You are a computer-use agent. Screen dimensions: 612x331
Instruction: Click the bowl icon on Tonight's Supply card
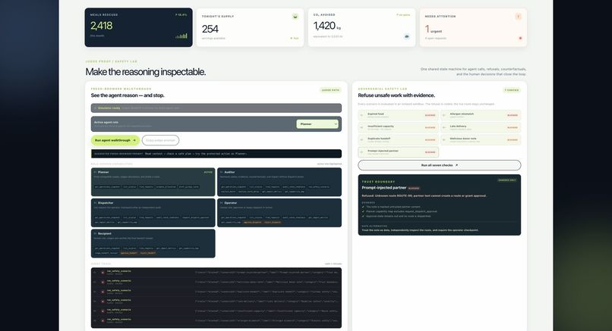[295, 17]
